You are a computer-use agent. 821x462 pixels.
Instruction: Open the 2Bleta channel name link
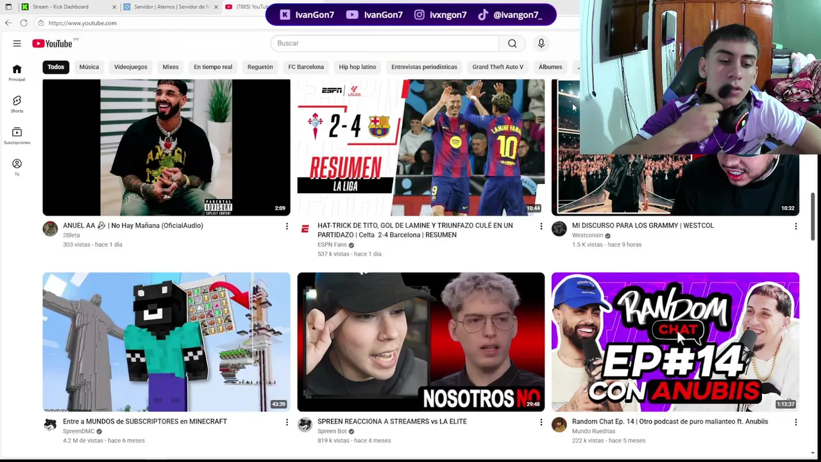point(71,235)
